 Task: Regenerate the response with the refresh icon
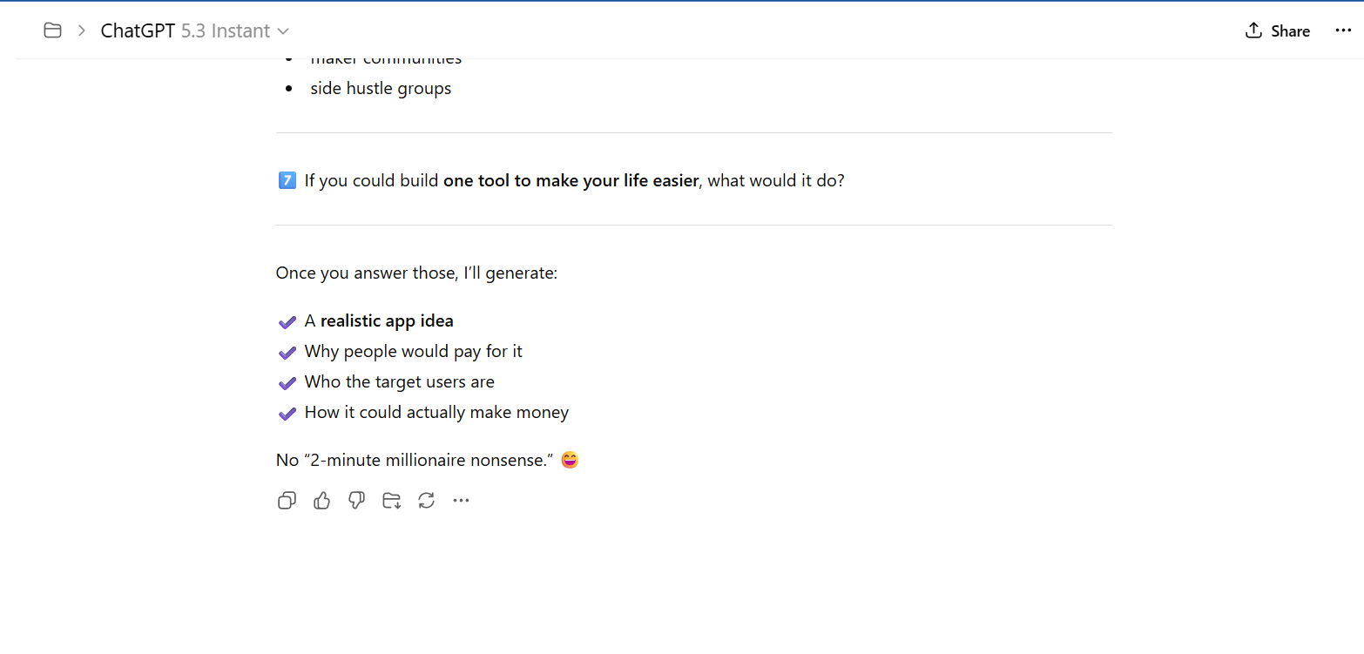click(x=426, y=500)
